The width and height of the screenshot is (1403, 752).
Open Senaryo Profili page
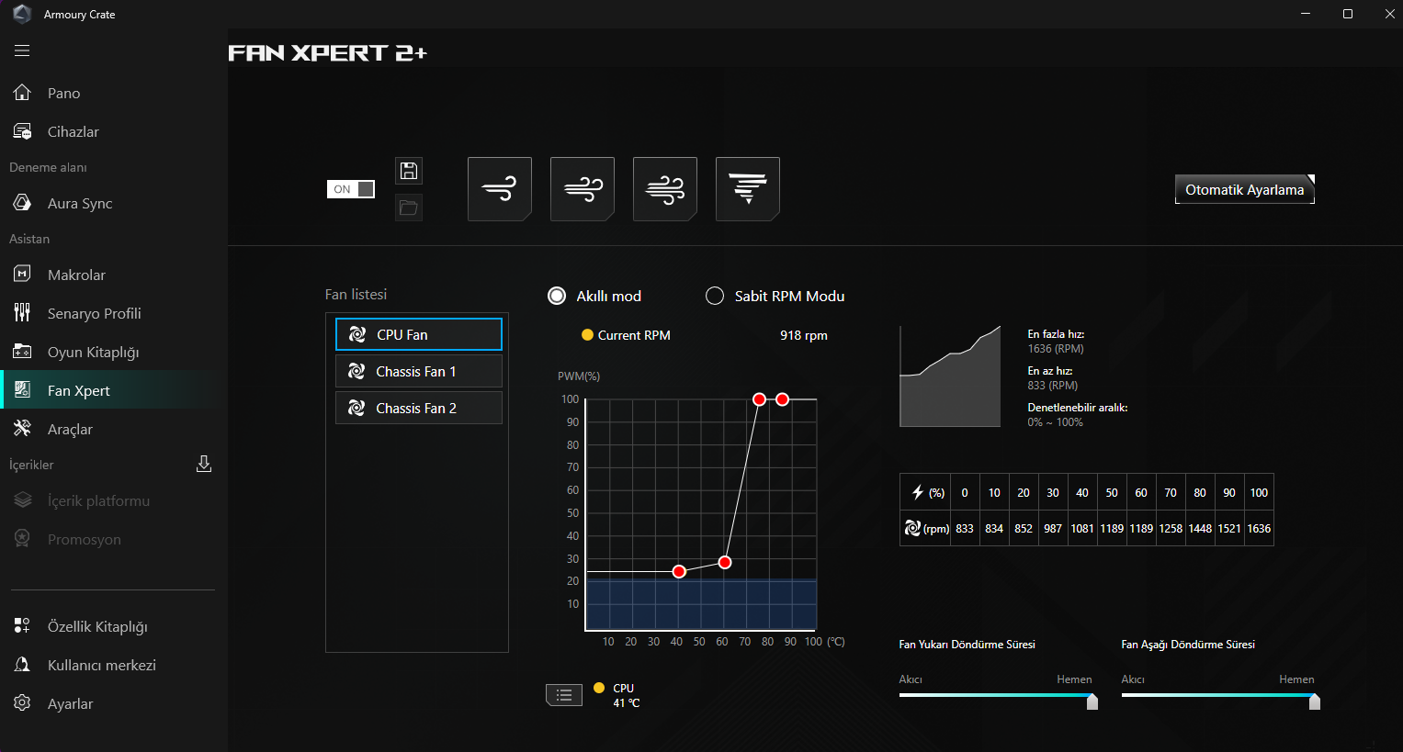(114, 313)
